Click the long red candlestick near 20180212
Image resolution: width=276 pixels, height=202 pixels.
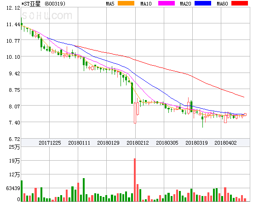[x=135, y=113]
